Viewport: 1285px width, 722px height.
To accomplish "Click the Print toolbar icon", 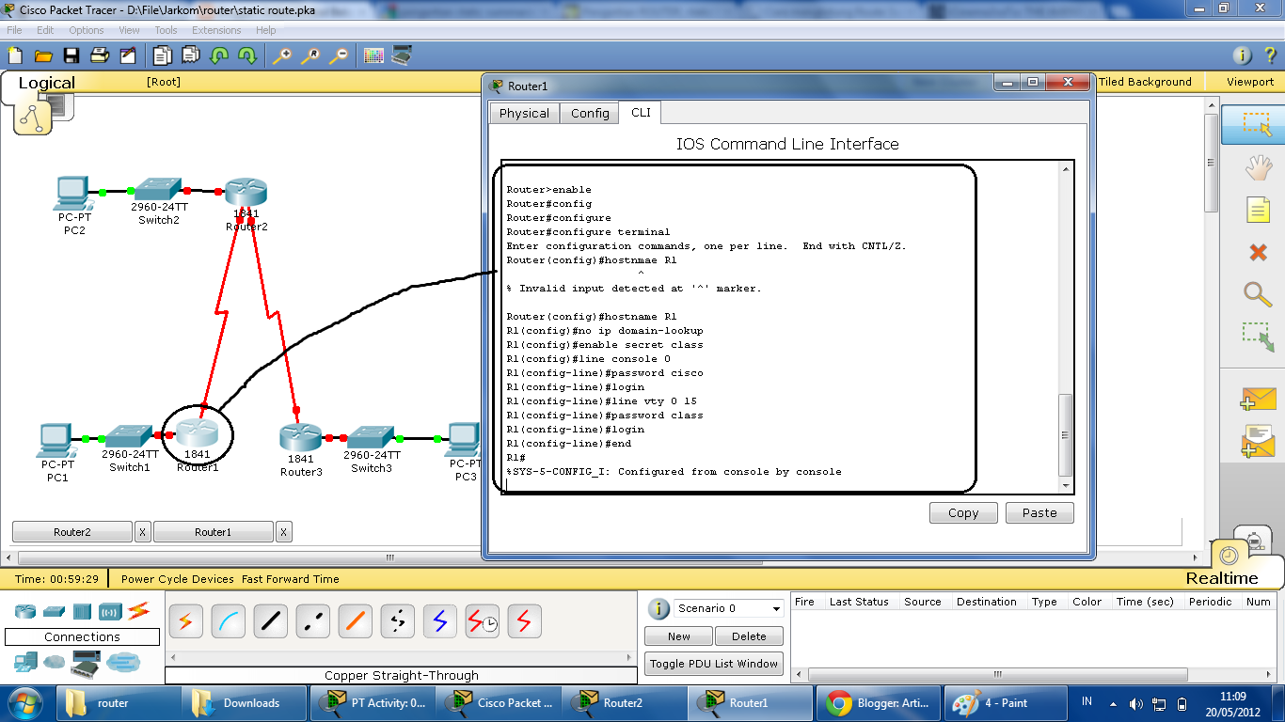I will (100, 55).
